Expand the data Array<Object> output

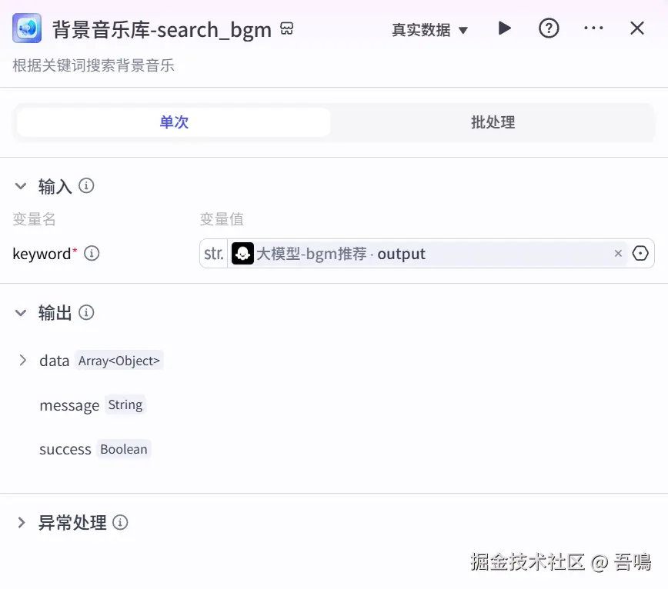coord(22,361)
